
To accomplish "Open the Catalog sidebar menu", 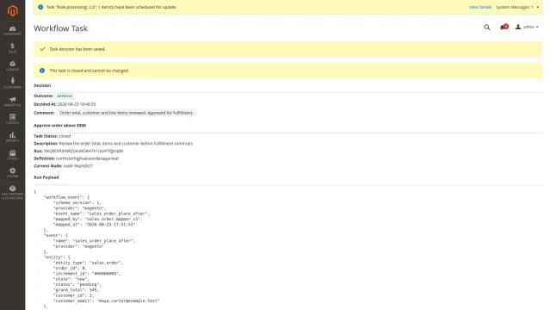I will pos(12,66).
